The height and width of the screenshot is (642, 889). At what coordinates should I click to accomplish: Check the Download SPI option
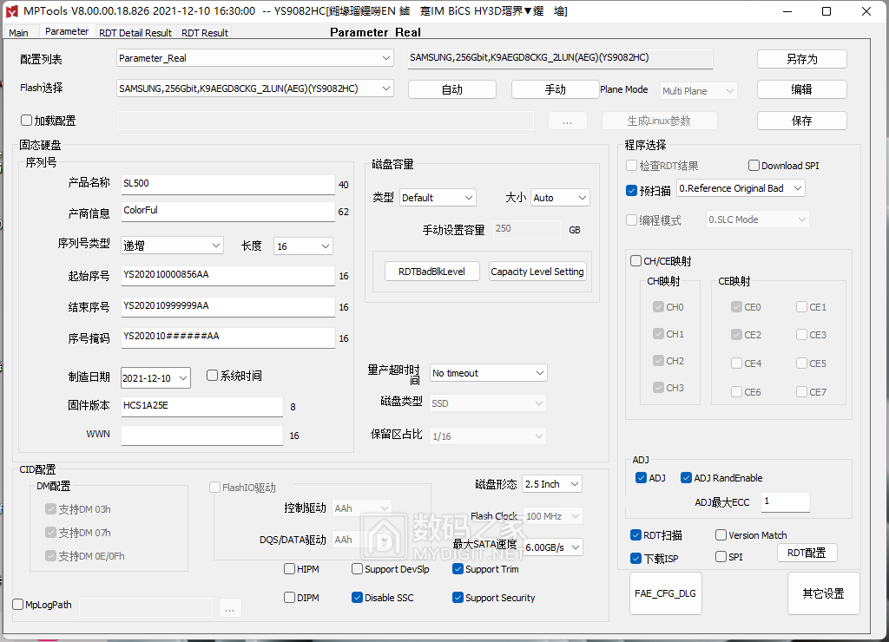point(754,166)
